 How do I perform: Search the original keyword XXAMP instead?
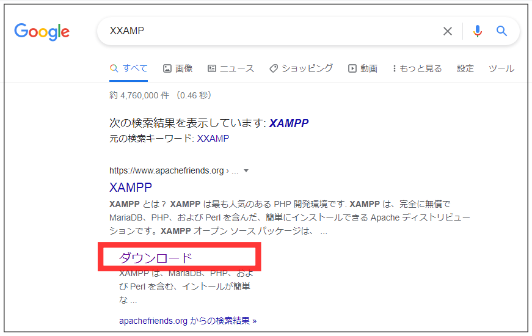coord(213,139)
